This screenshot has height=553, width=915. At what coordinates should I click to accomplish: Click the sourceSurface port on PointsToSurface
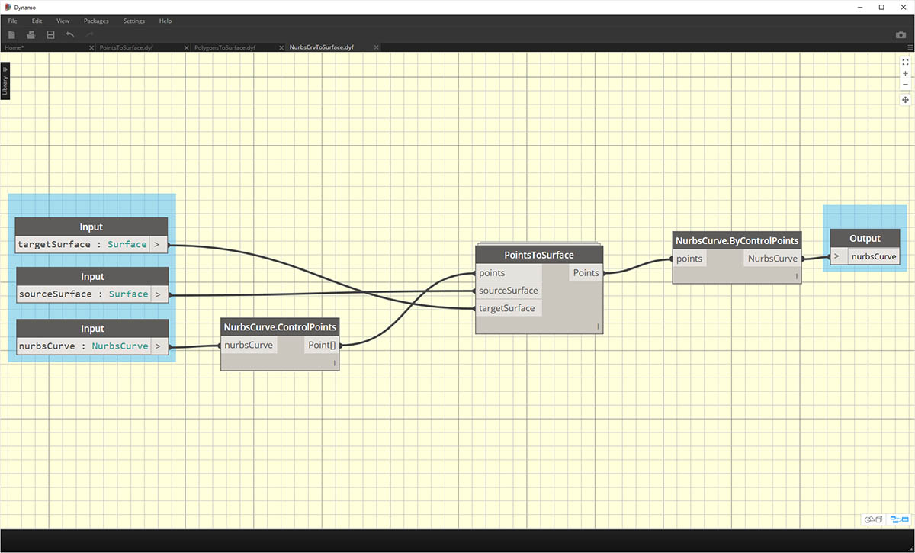tap(508, 291)
